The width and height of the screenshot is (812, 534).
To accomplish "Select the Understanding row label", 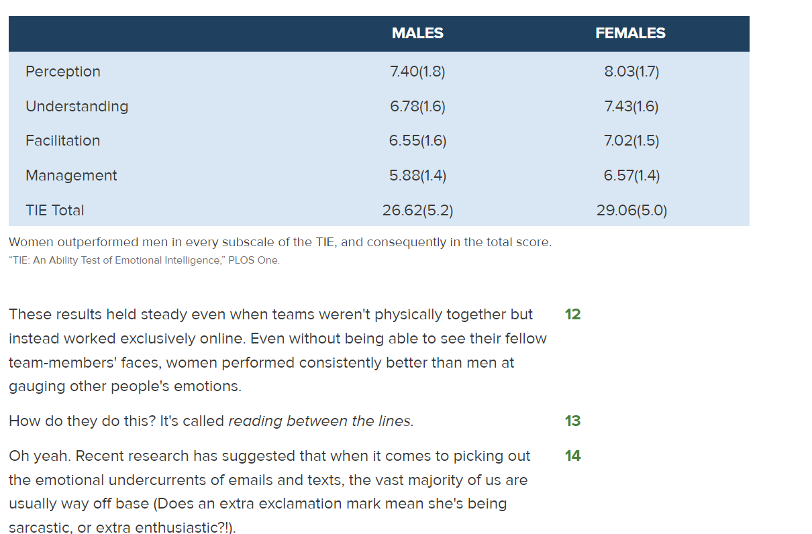I will (77, 106).
